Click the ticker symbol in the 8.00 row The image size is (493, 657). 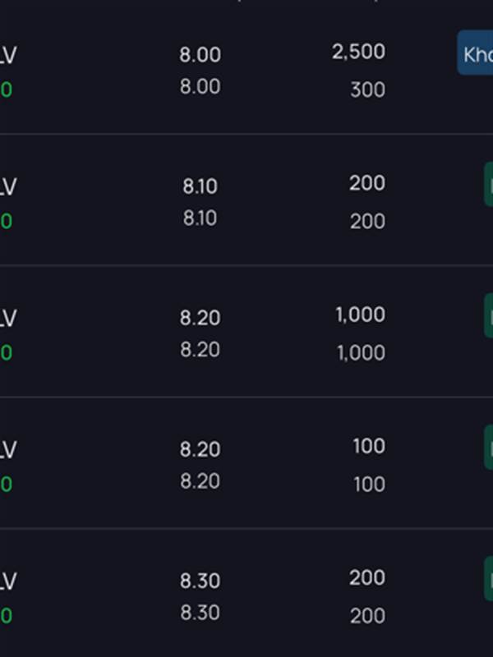point(8,55)
